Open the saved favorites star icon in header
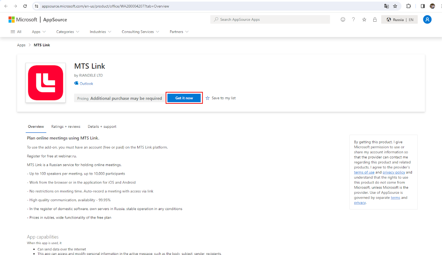Screen dimensions: 442x255 364,19
